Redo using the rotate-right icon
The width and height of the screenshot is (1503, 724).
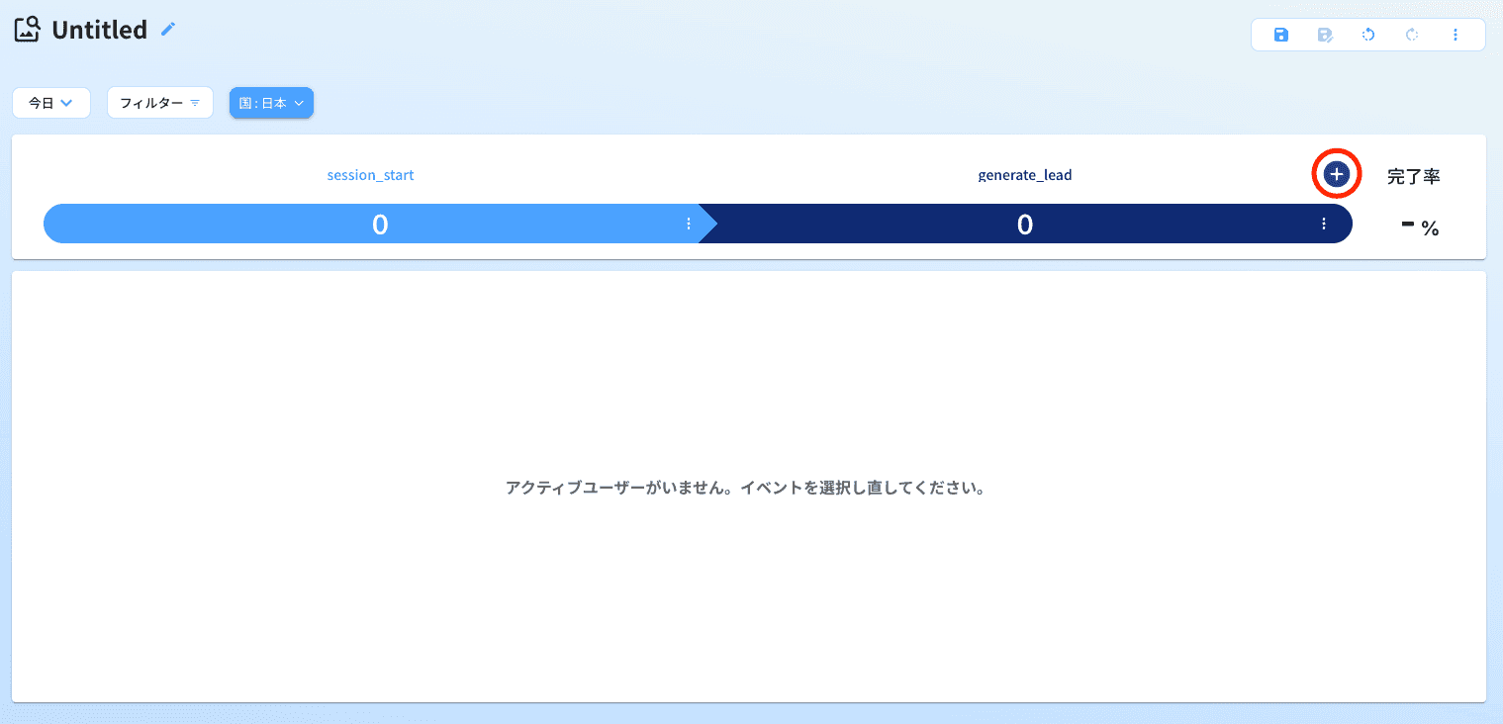point(1411,34)
